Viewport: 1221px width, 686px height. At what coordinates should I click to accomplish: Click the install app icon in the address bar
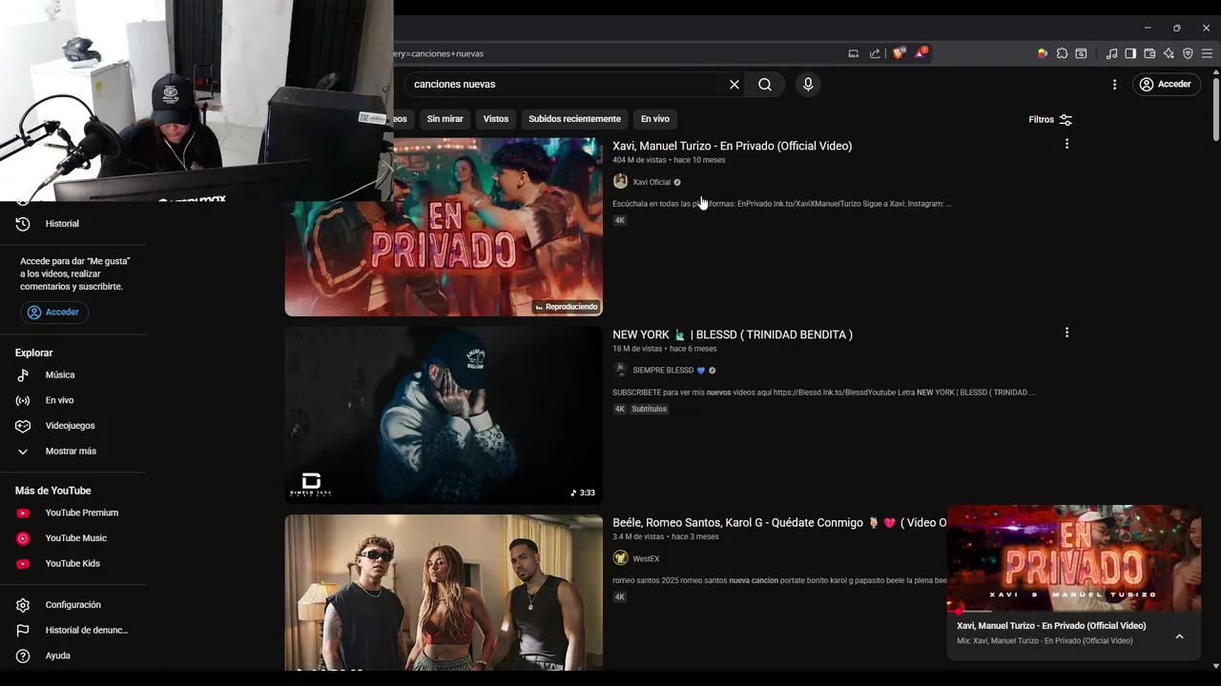tap(854, 53)
